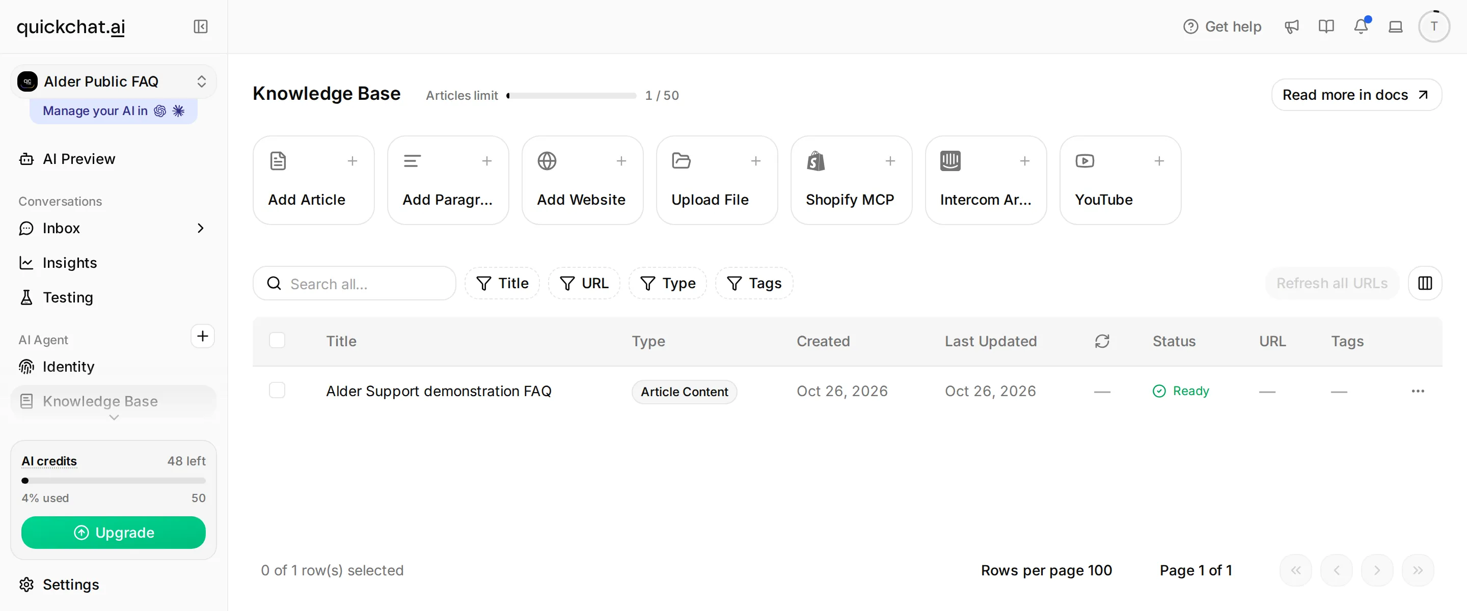Select all rows header checkbox
Screen dimensions: 1467x611
click(277, 341)
